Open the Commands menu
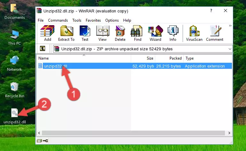The width and height of the screenshot is (246, 151). (58, 20)
